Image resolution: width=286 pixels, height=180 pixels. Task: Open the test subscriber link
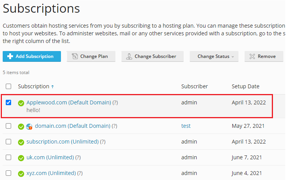186,126
